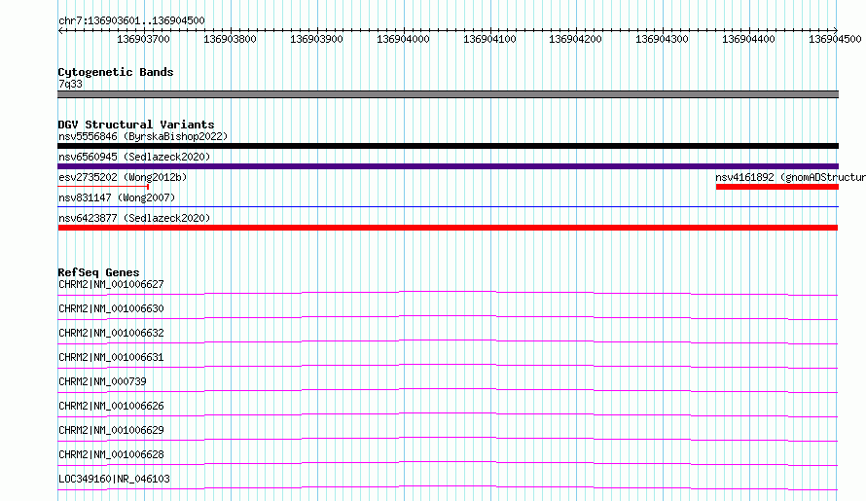Select the magenta intron line of LOC349160|NR_046103
This screenshot has width=866, height=501.
point(448,487)
